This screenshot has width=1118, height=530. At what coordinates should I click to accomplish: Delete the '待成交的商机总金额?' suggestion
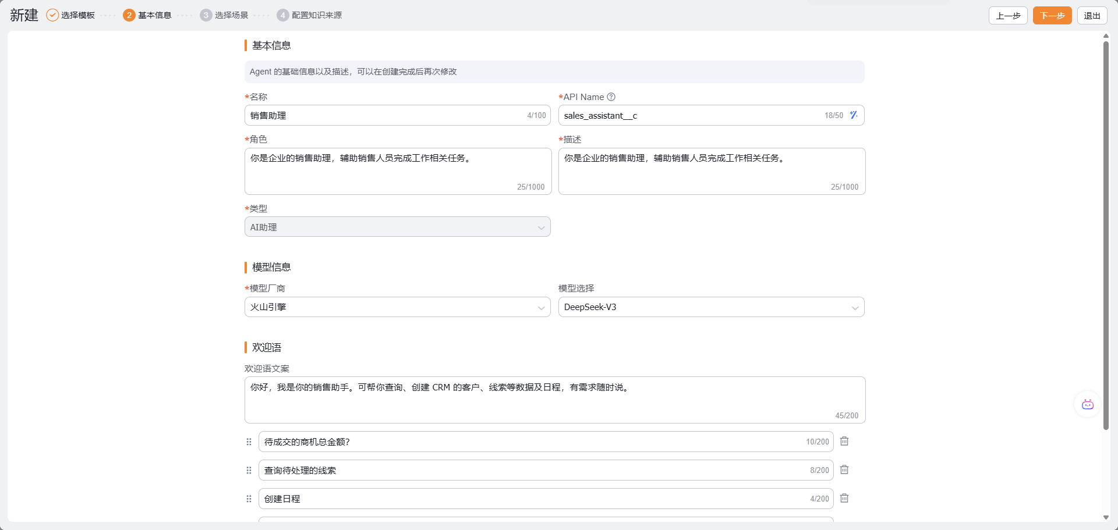(844, 442)
